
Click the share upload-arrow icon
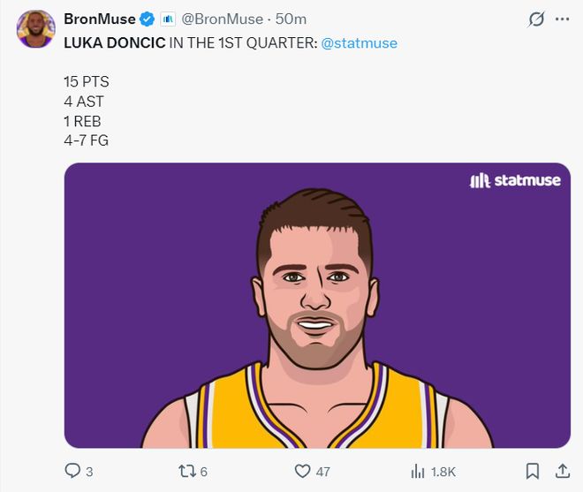pos(562,471)
